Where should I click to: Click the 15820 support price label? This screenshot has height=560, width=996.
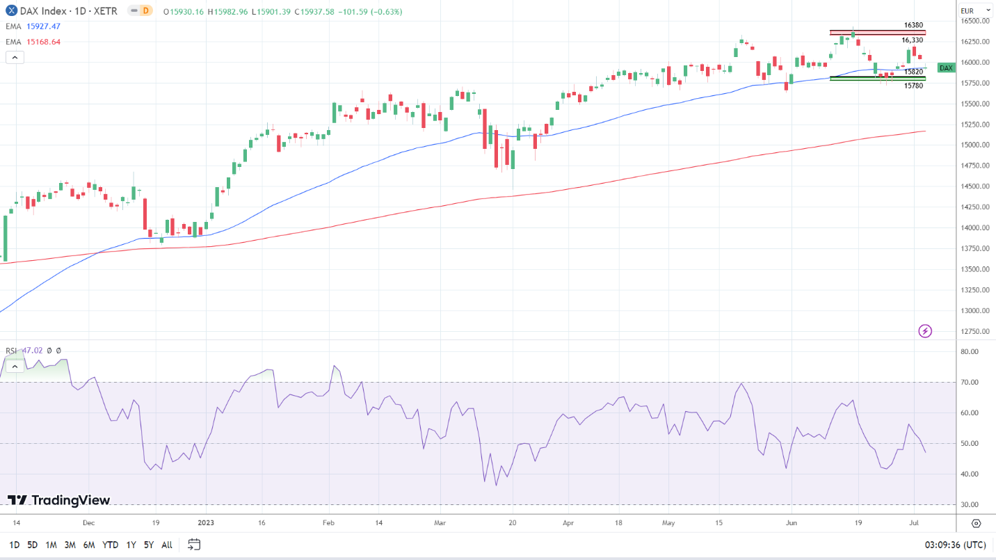click(913, 72)
